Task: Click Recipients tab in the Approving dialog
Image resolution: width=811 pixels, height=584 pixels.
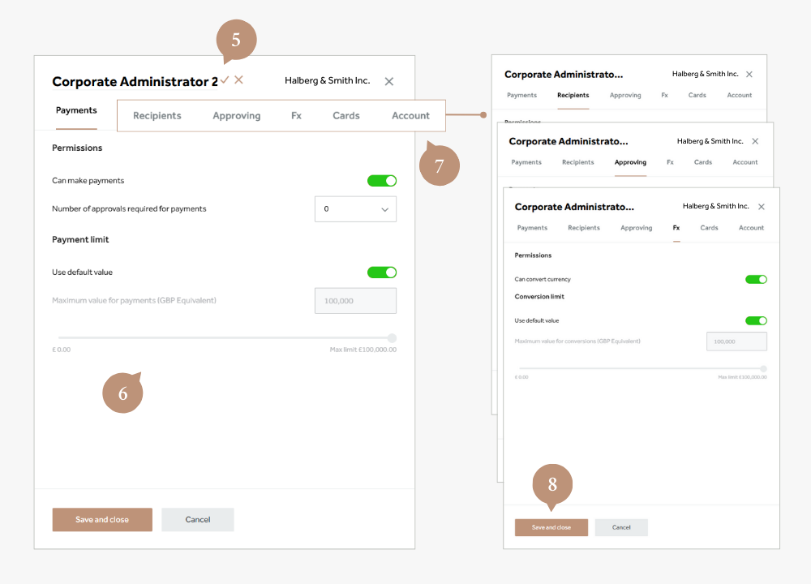Action: [x=577, y=162]
